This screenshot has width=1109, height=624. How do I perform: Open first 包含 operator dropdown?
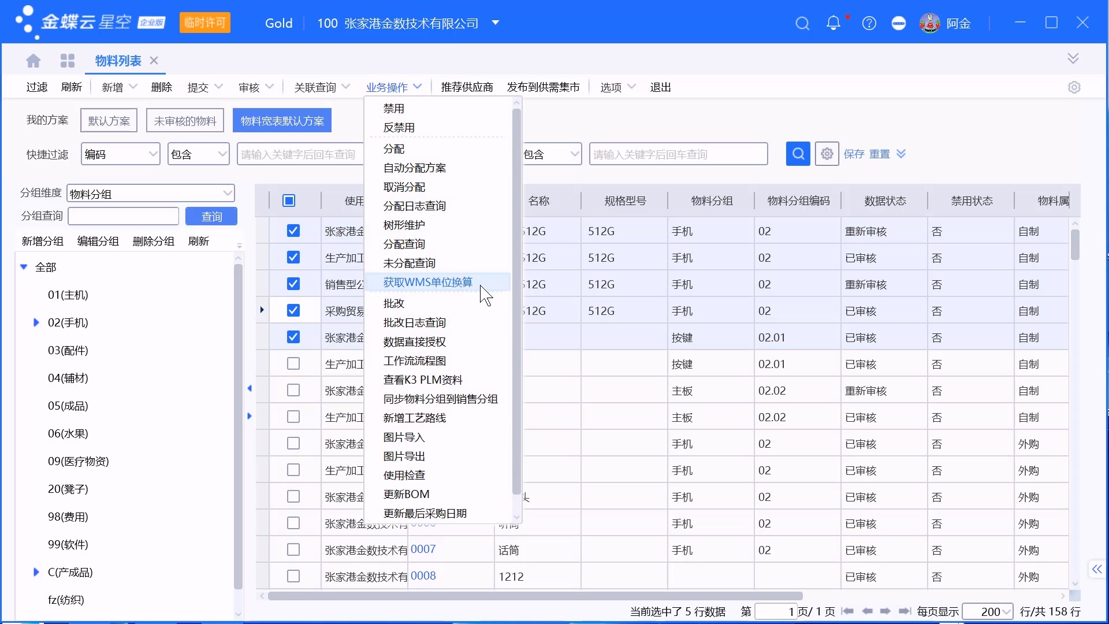click(199, 154)
